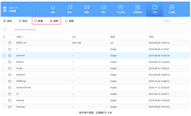The image size is (191, 116).
Task: Switch to the 应用程序 applications tab
Action: 138,9
